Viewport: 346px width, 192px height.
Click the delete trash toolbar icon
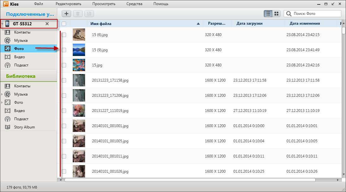78,14
